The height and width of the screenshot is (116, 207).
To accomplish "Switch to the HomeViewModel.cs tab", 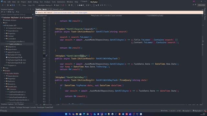I will [x=58, y=9].
